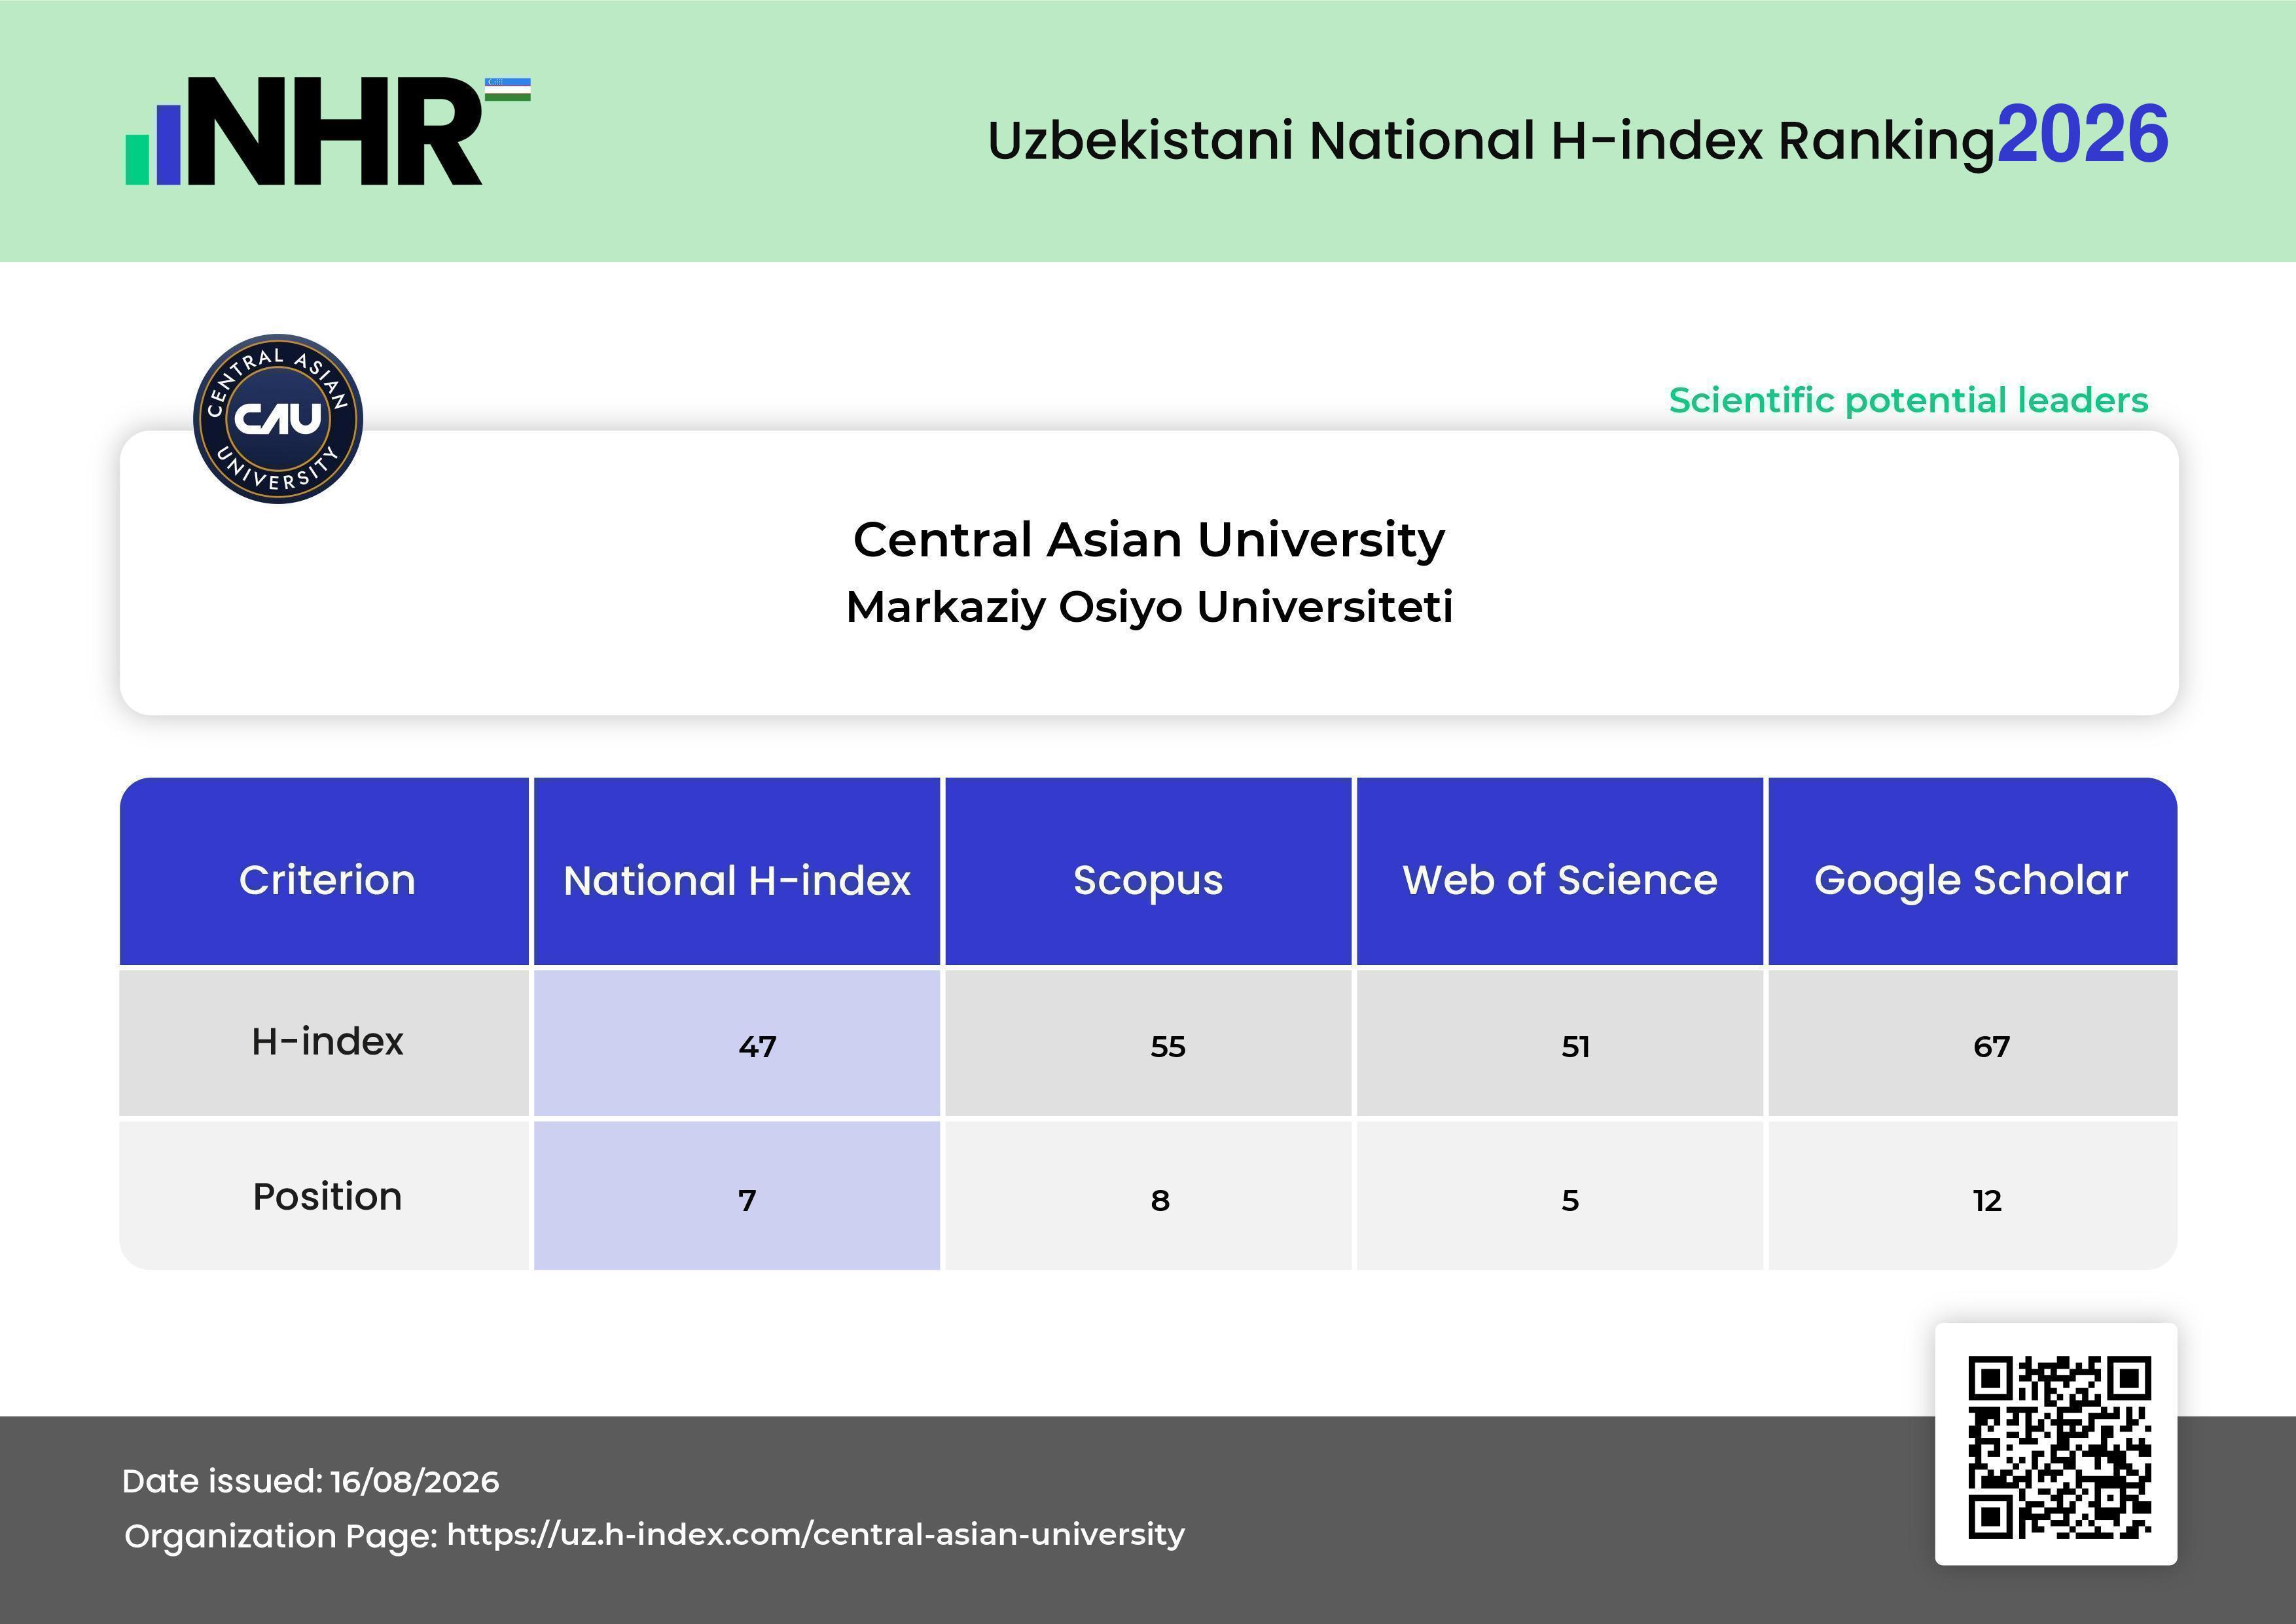Click the Central Asian University emblem
The height and width of the screenshot is (1624, 2296).
coord(278,419)
